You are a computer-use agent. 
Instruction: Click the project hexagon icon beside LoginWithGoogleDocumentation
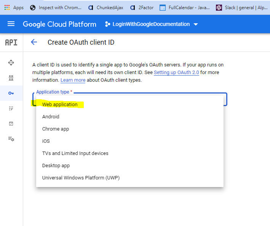click(108, 24)
